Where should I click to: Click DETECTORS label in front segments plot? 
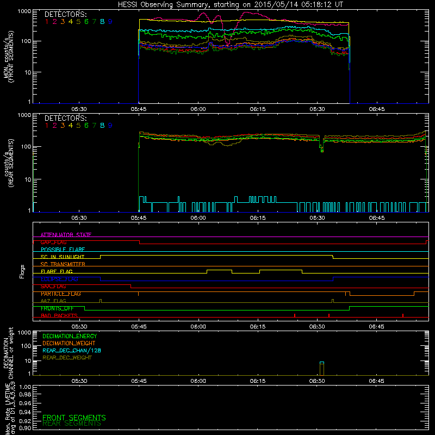point(65,14)
